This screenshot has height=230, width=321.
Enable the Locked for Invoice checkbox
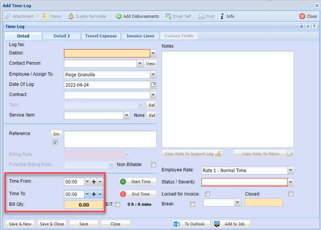[207, 193]
